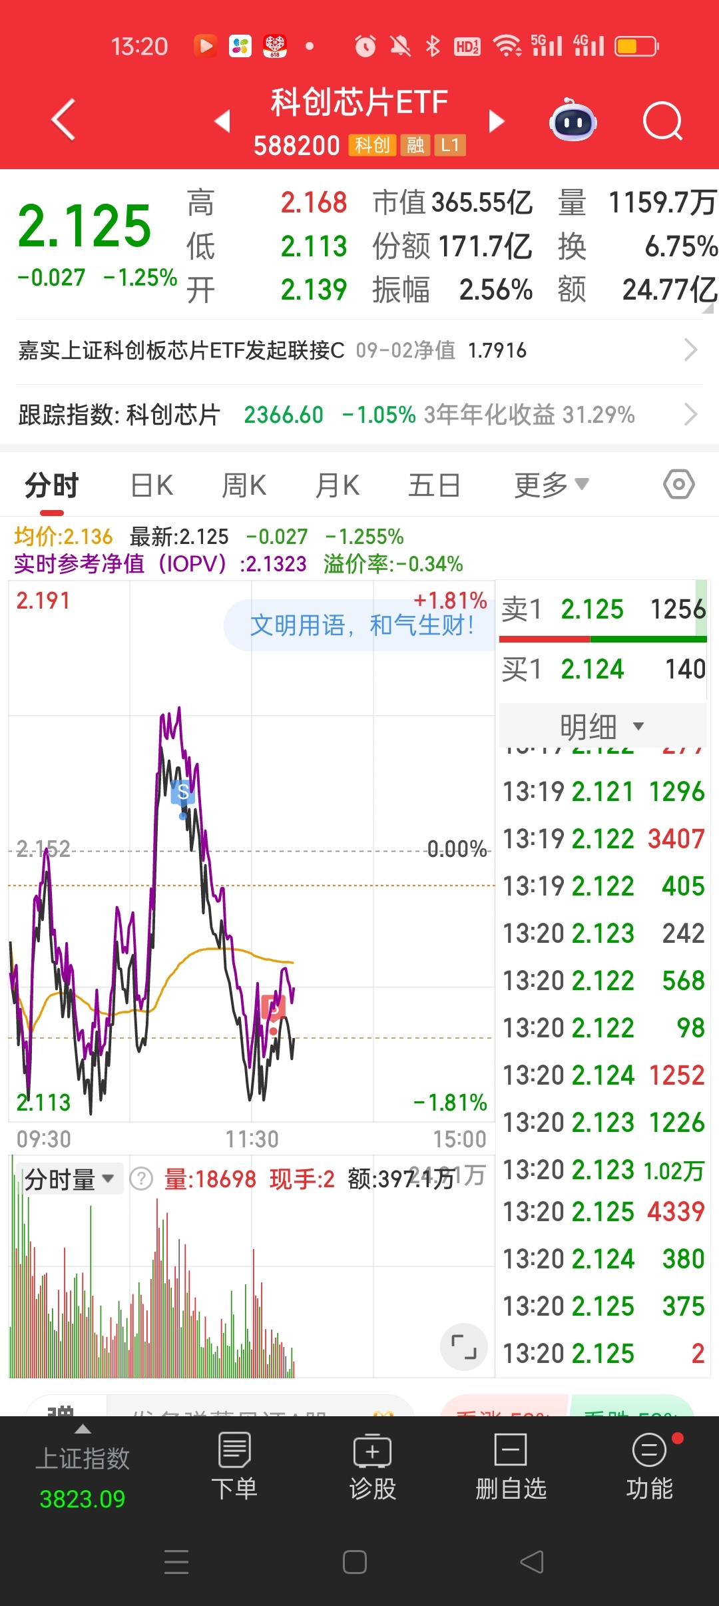Viewport: 719px width, 1606px height.
Task: Tap Android recent apps menu icon
Action: (176, 1561)
